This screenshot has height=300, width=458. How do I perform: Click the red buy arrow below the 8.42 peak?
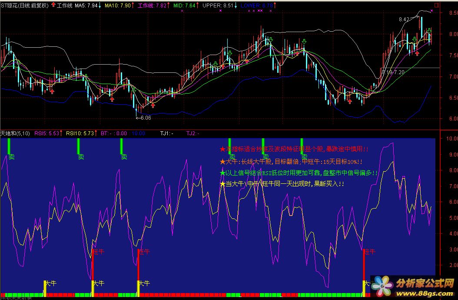coord(417,53)
